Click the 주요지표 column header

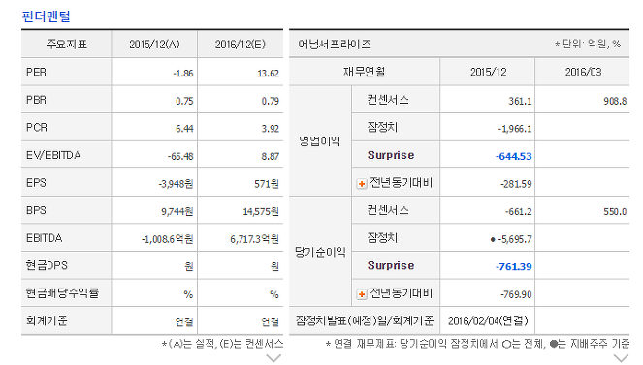(x=66, y=45)
